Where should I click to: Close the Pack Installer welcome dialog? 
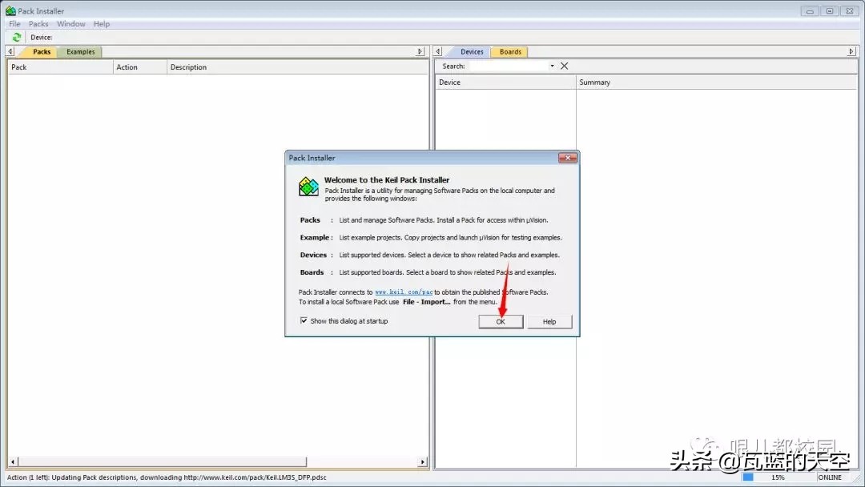567,158
